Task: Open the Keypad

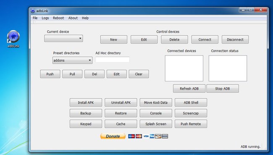Action: (86, 124)
